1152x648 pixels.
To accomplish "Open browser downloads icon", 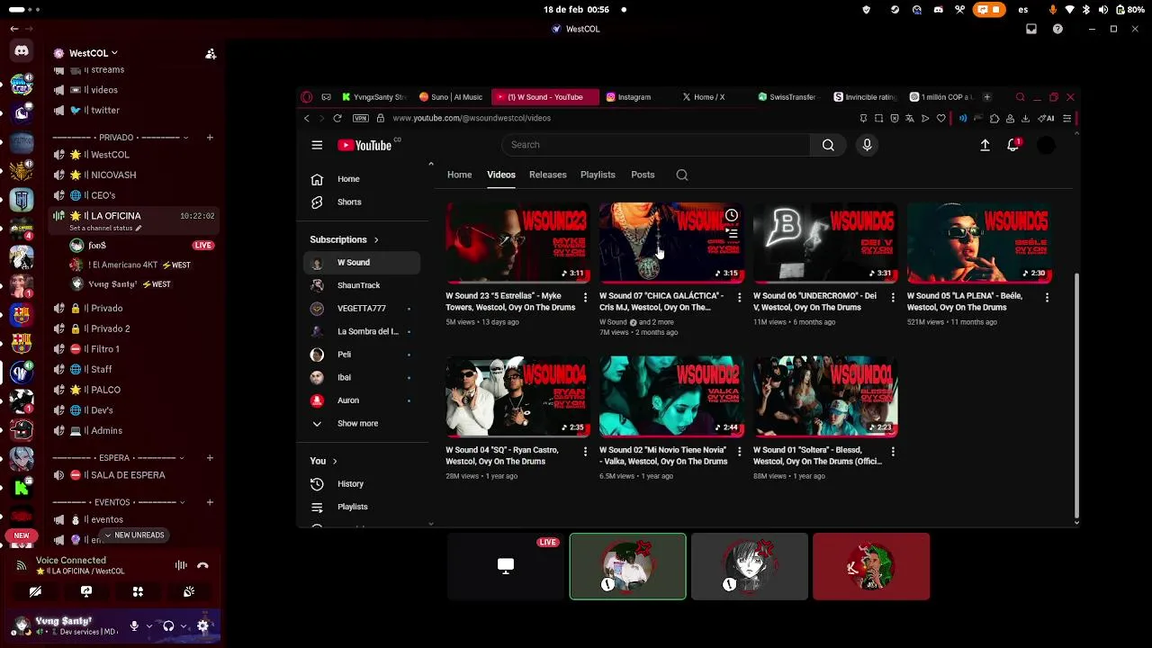I will [1025, 118].
